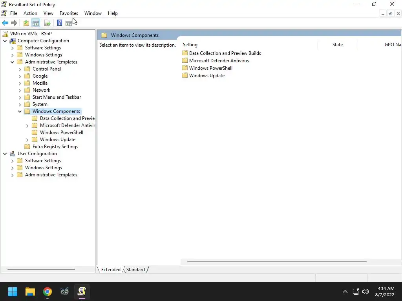402x301 pixels.
Task: Click the Forward arrow toolbar icon
Action: point(14,23)
